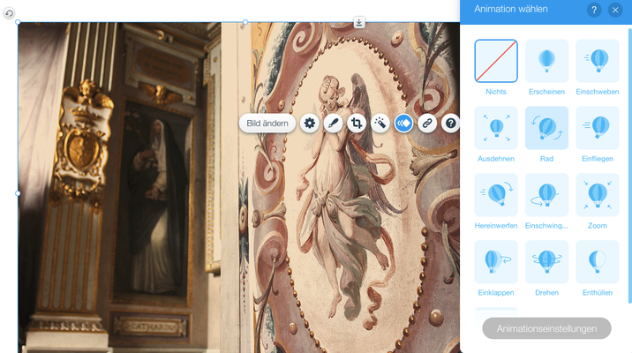Choose the Einklappen animation

[x=496, y=261]
